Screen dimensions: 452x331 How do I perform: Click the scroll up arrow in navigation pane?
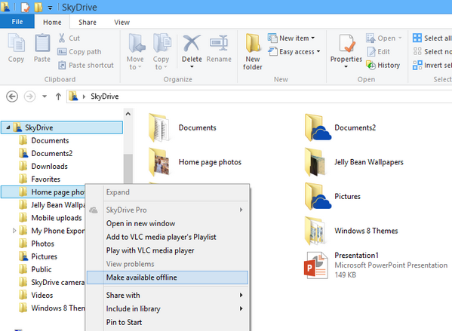pos(128,114)
